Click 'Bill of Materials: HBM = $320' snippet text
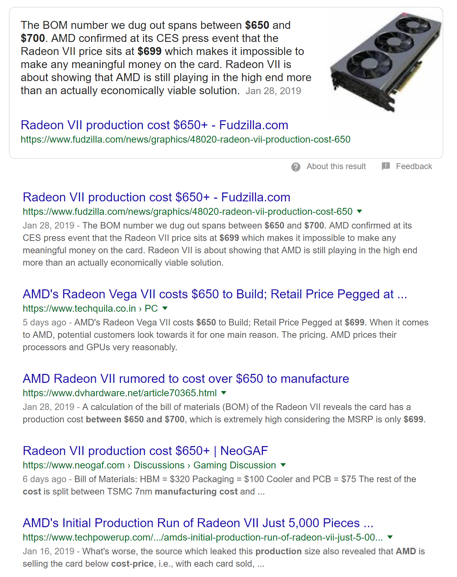The width and height of the screenshot is (457, 577). [132, 479]
